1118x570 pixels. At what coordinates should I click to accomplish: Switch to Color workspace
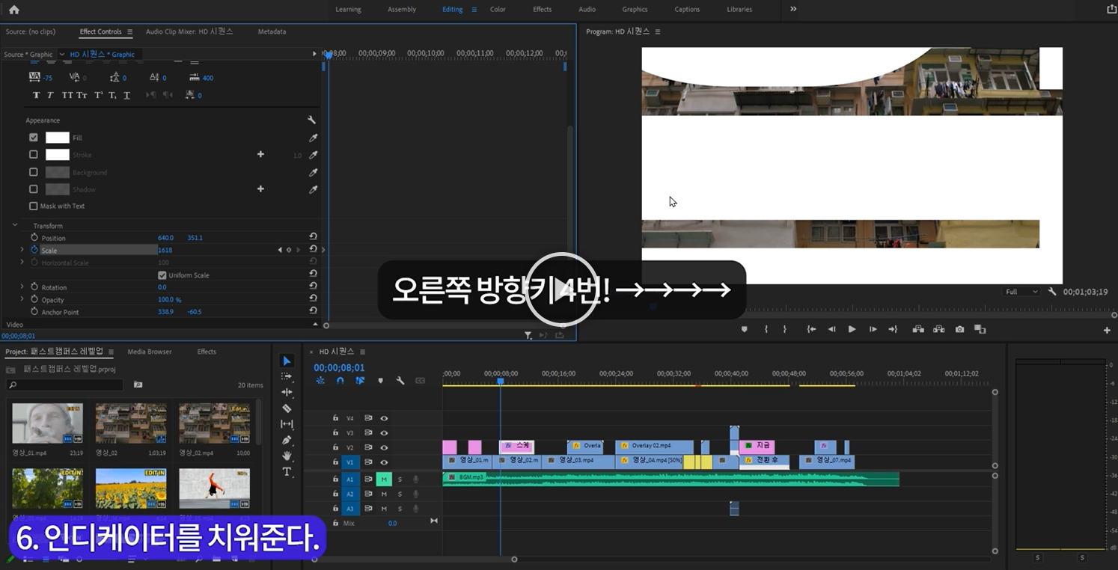(498, 10)
